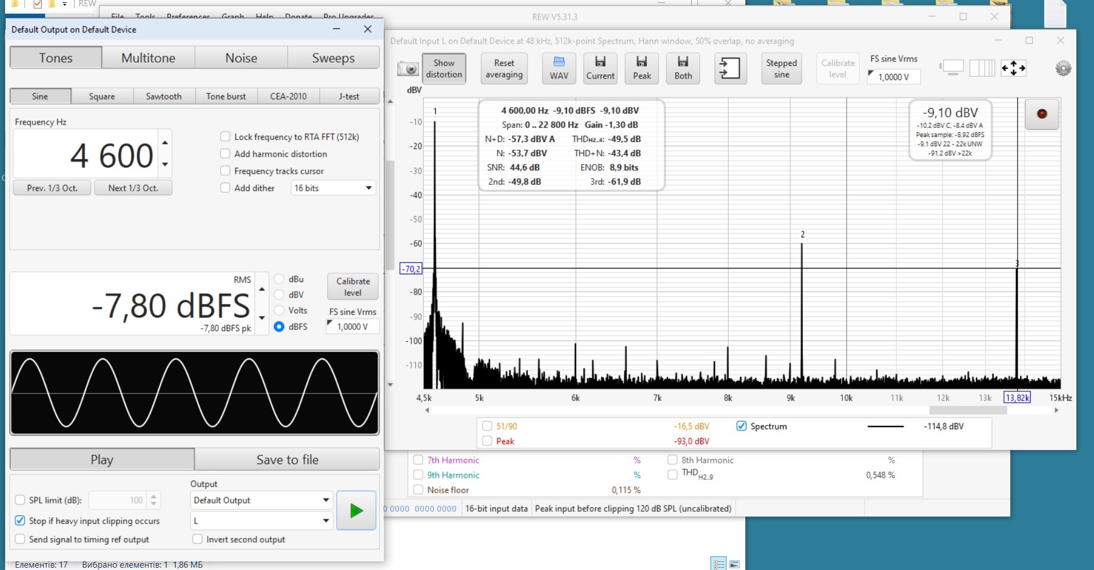
Task: Click the graph pan arrows icon
Action: tap(1013, 69)
